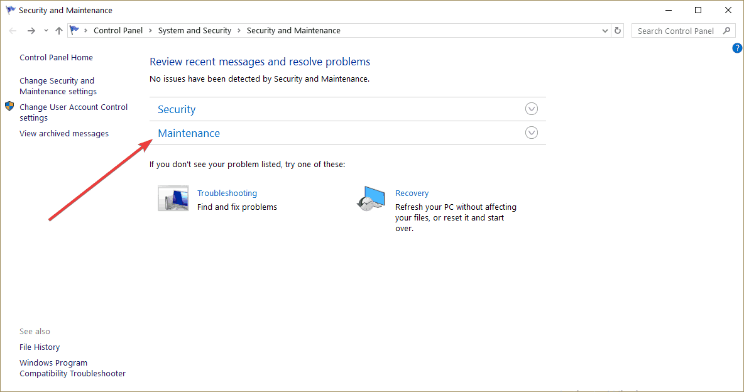Click the breadcrumb arrow after System and Security
This screenshot has width=744, height=392.
[239, 31]
